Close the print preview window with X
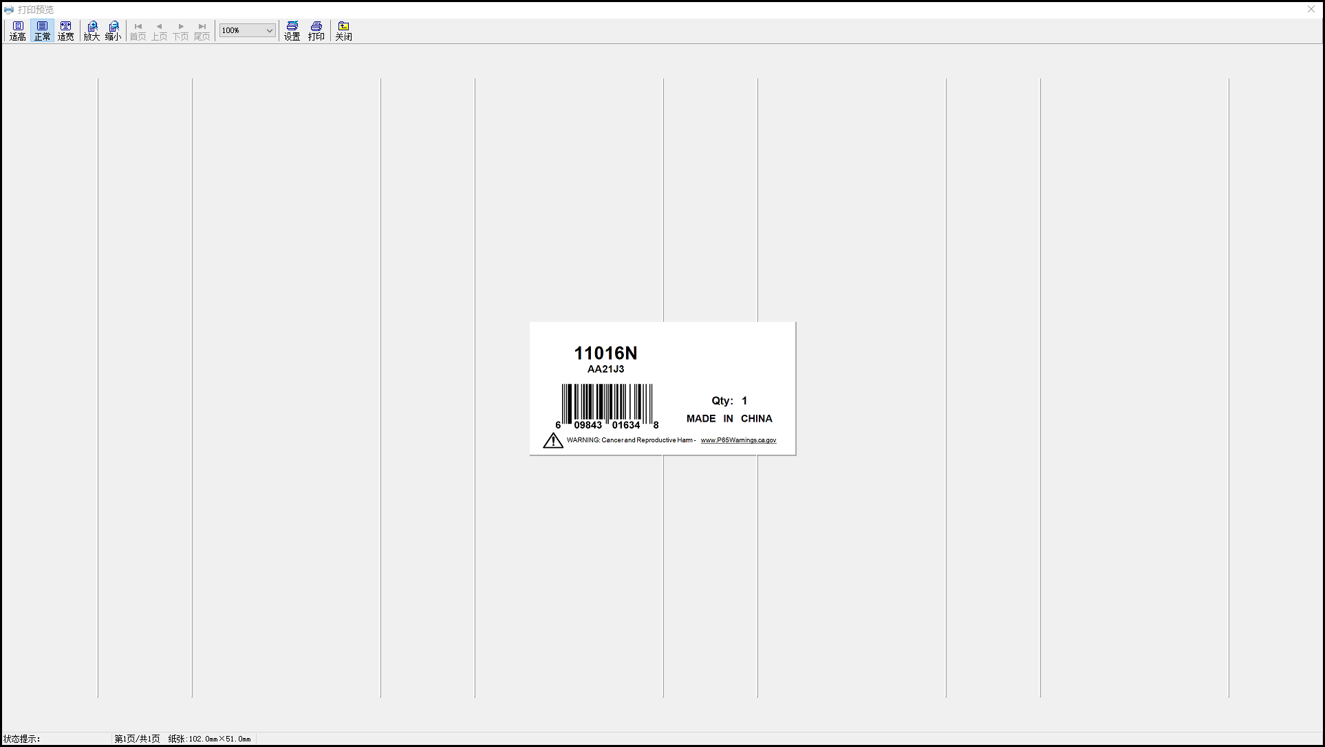This screenshot has height=747, width=1325. (x=1311, y=10)
